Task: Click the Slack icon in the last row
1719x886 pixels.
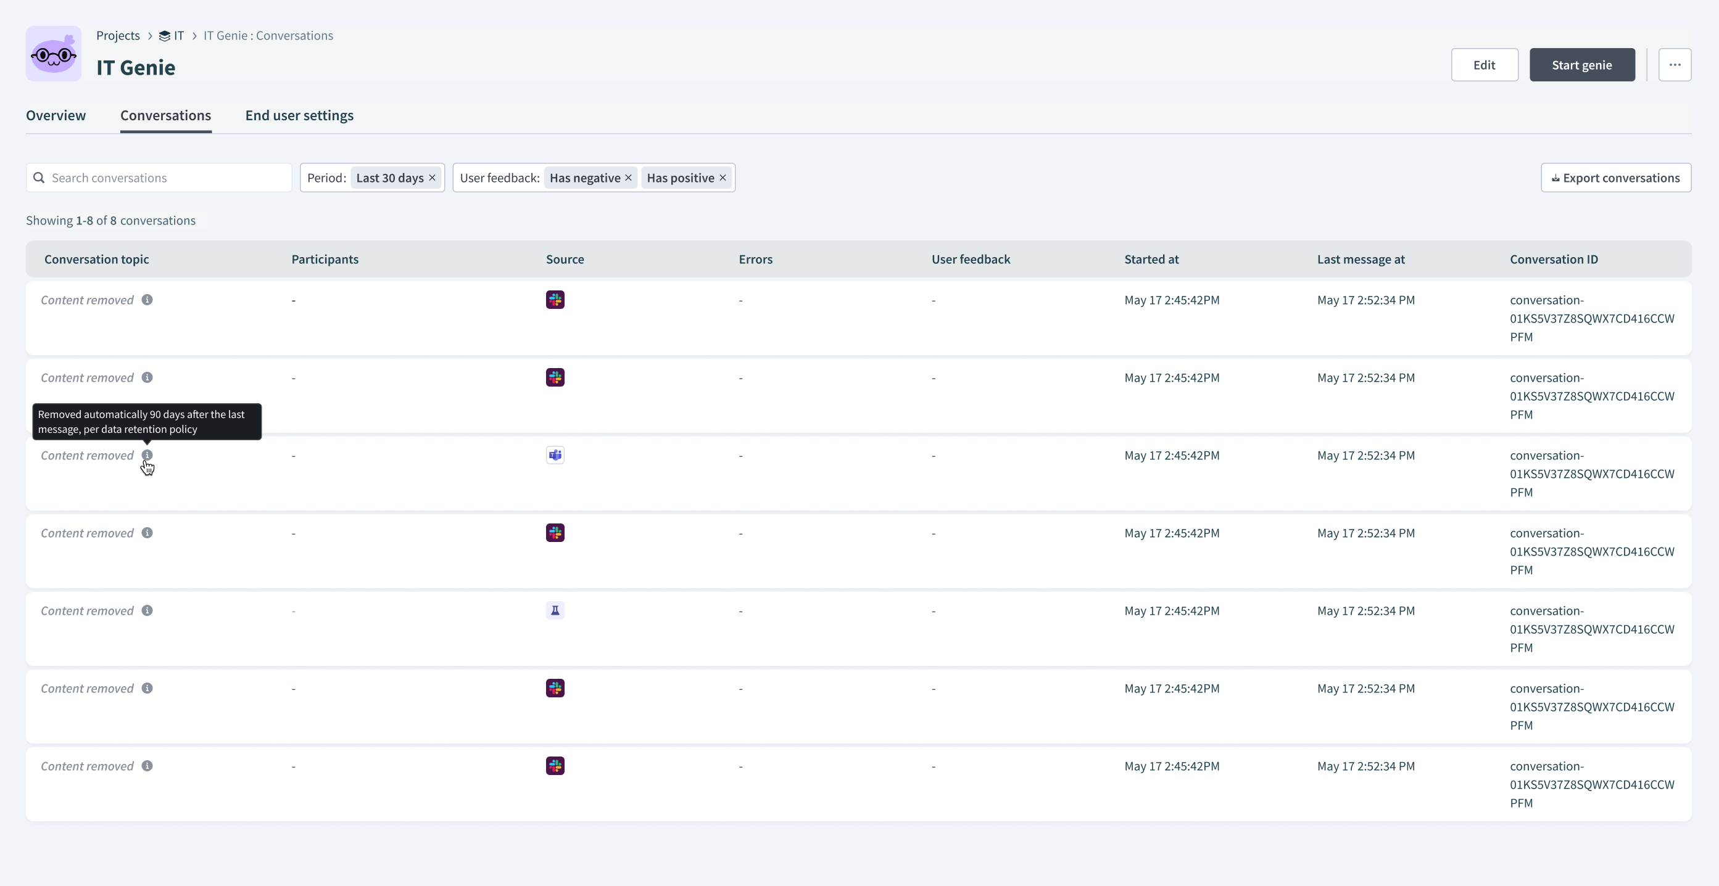Action: [x=555, y=765]
